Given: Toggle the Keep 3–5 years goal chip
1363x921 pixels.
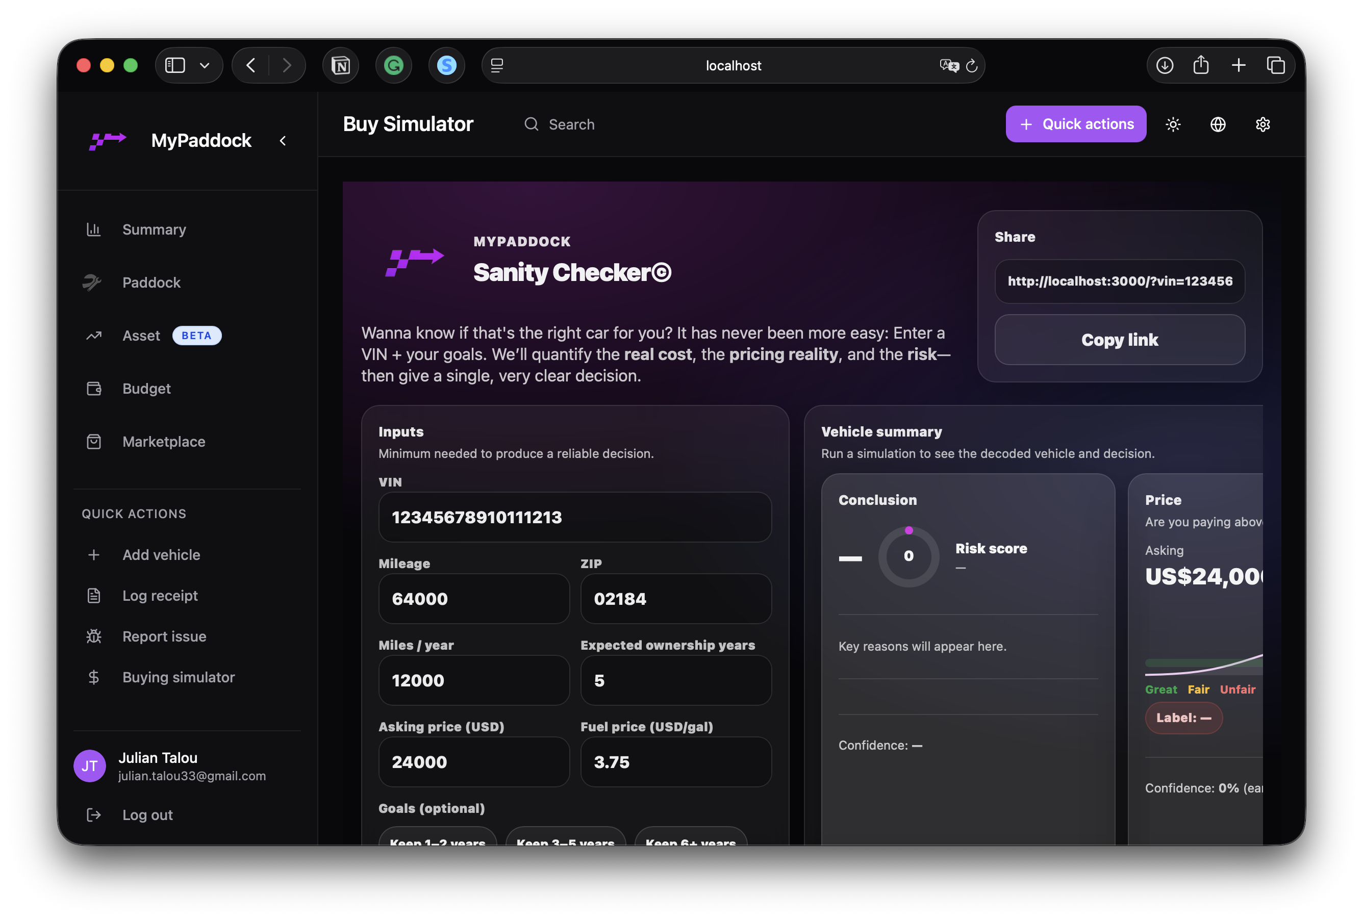Looking at the screenshot, I should coord(565,838).
